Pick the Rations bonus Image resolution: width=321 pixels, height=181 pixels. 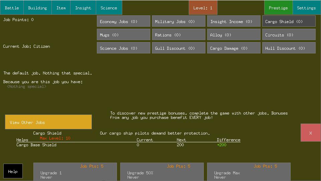(178, 34)
